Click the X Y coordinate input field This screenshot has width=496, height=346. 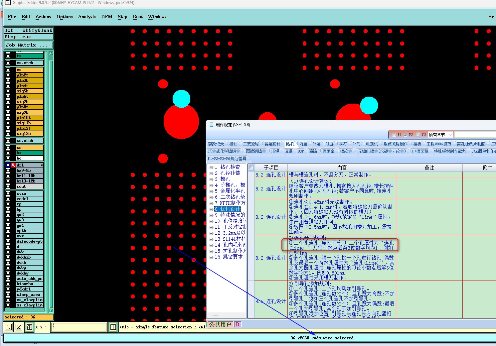click(80, 327)
